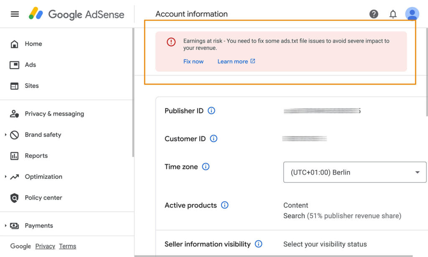Open the hamburger main menu
The image size is (428, 257).
point(15,14)
